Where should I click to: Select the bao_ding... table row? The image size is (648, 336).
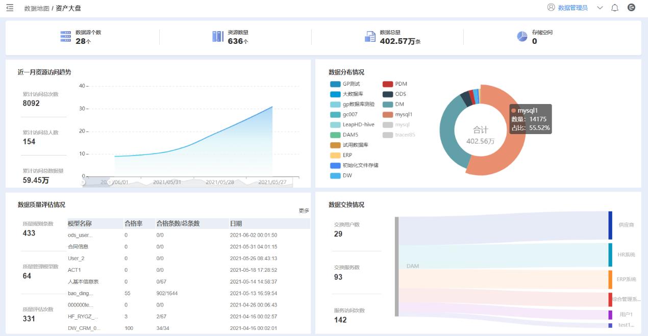point(188,294)
